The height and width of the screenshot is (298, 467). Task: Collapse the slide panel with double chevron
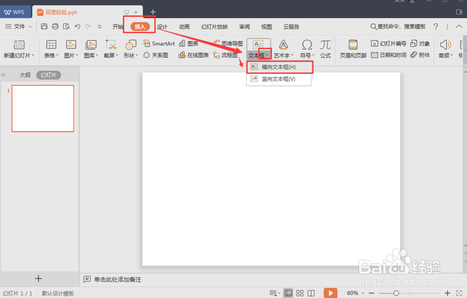4,75
